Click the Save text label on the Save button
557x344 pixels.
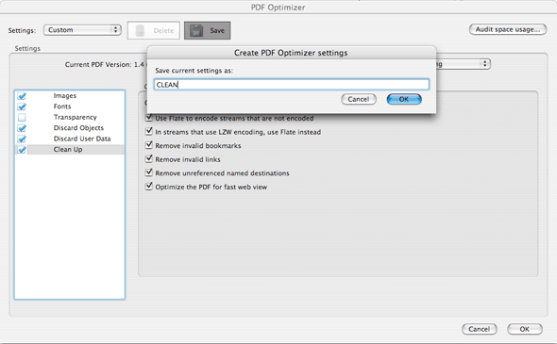(x=217, y=30)
